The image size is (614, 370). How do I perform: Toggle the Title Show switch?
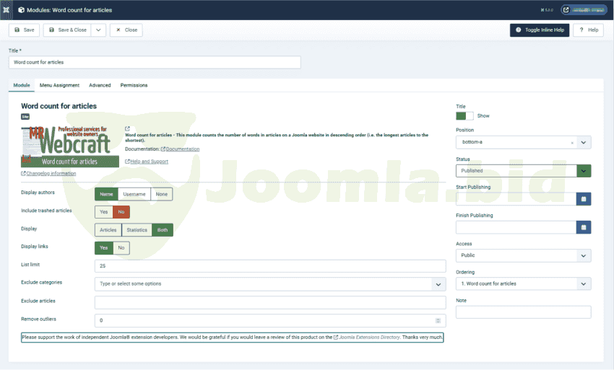464,115
